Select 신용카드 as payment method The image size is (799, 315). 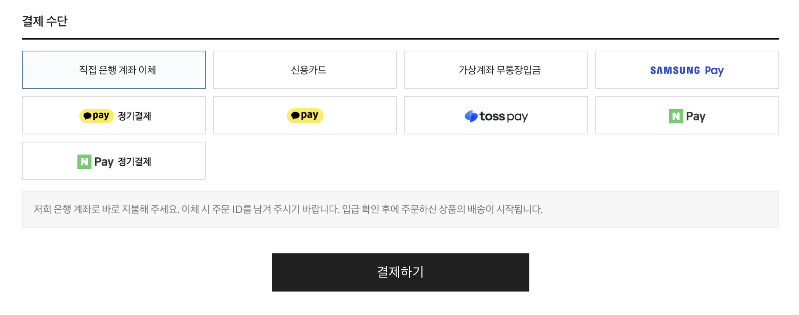pos(305,70)
